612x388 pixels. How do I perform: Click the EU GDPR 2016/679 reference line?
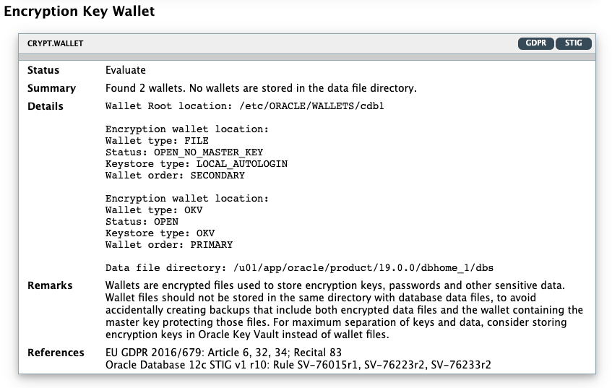[x=223, y=353]
